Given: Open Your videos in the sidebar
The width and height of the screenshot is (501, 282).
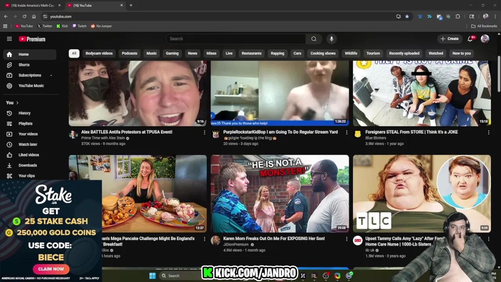Looking at the screenshot, I should (30, 134).
